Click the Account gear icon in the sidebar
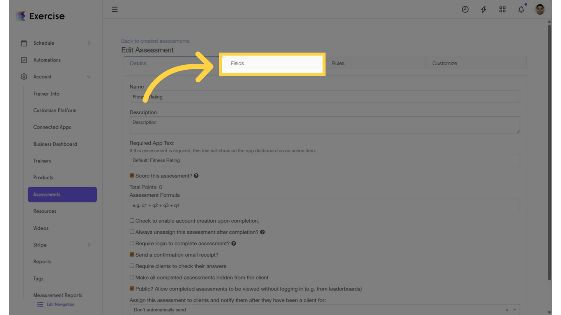 (24, 77)
